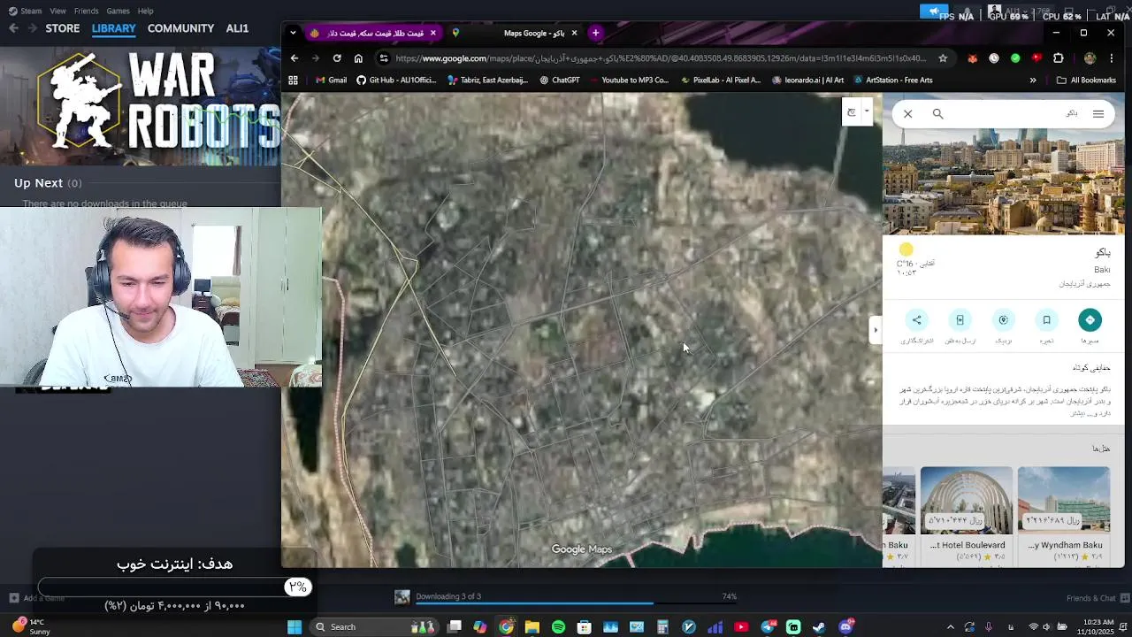The width and height of the screenshot is (1132, 637).
Task: Send Baku location to phone icon
Action: (x=960, y=320)
